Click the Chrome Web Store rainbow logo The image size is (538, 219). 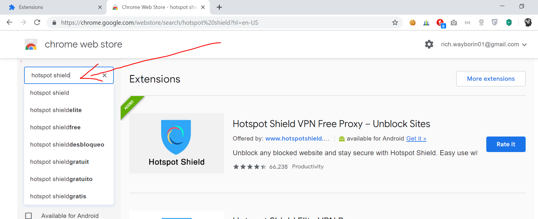click(x=31, y=45)
